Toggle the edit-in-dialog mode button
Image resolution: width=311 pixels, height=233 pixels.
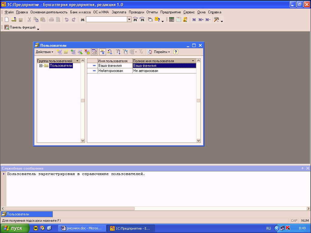pos(94,52)
